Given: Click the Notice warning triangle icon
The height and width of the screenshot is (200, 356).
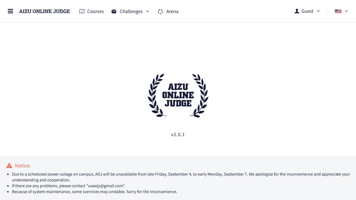Looking at the screenshot, I should 9,166.
